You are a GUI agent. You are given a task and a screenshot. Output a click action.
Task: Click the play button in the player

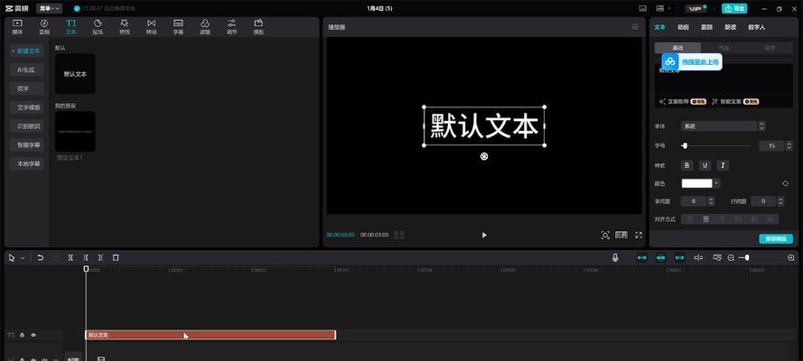coord(484,236)
